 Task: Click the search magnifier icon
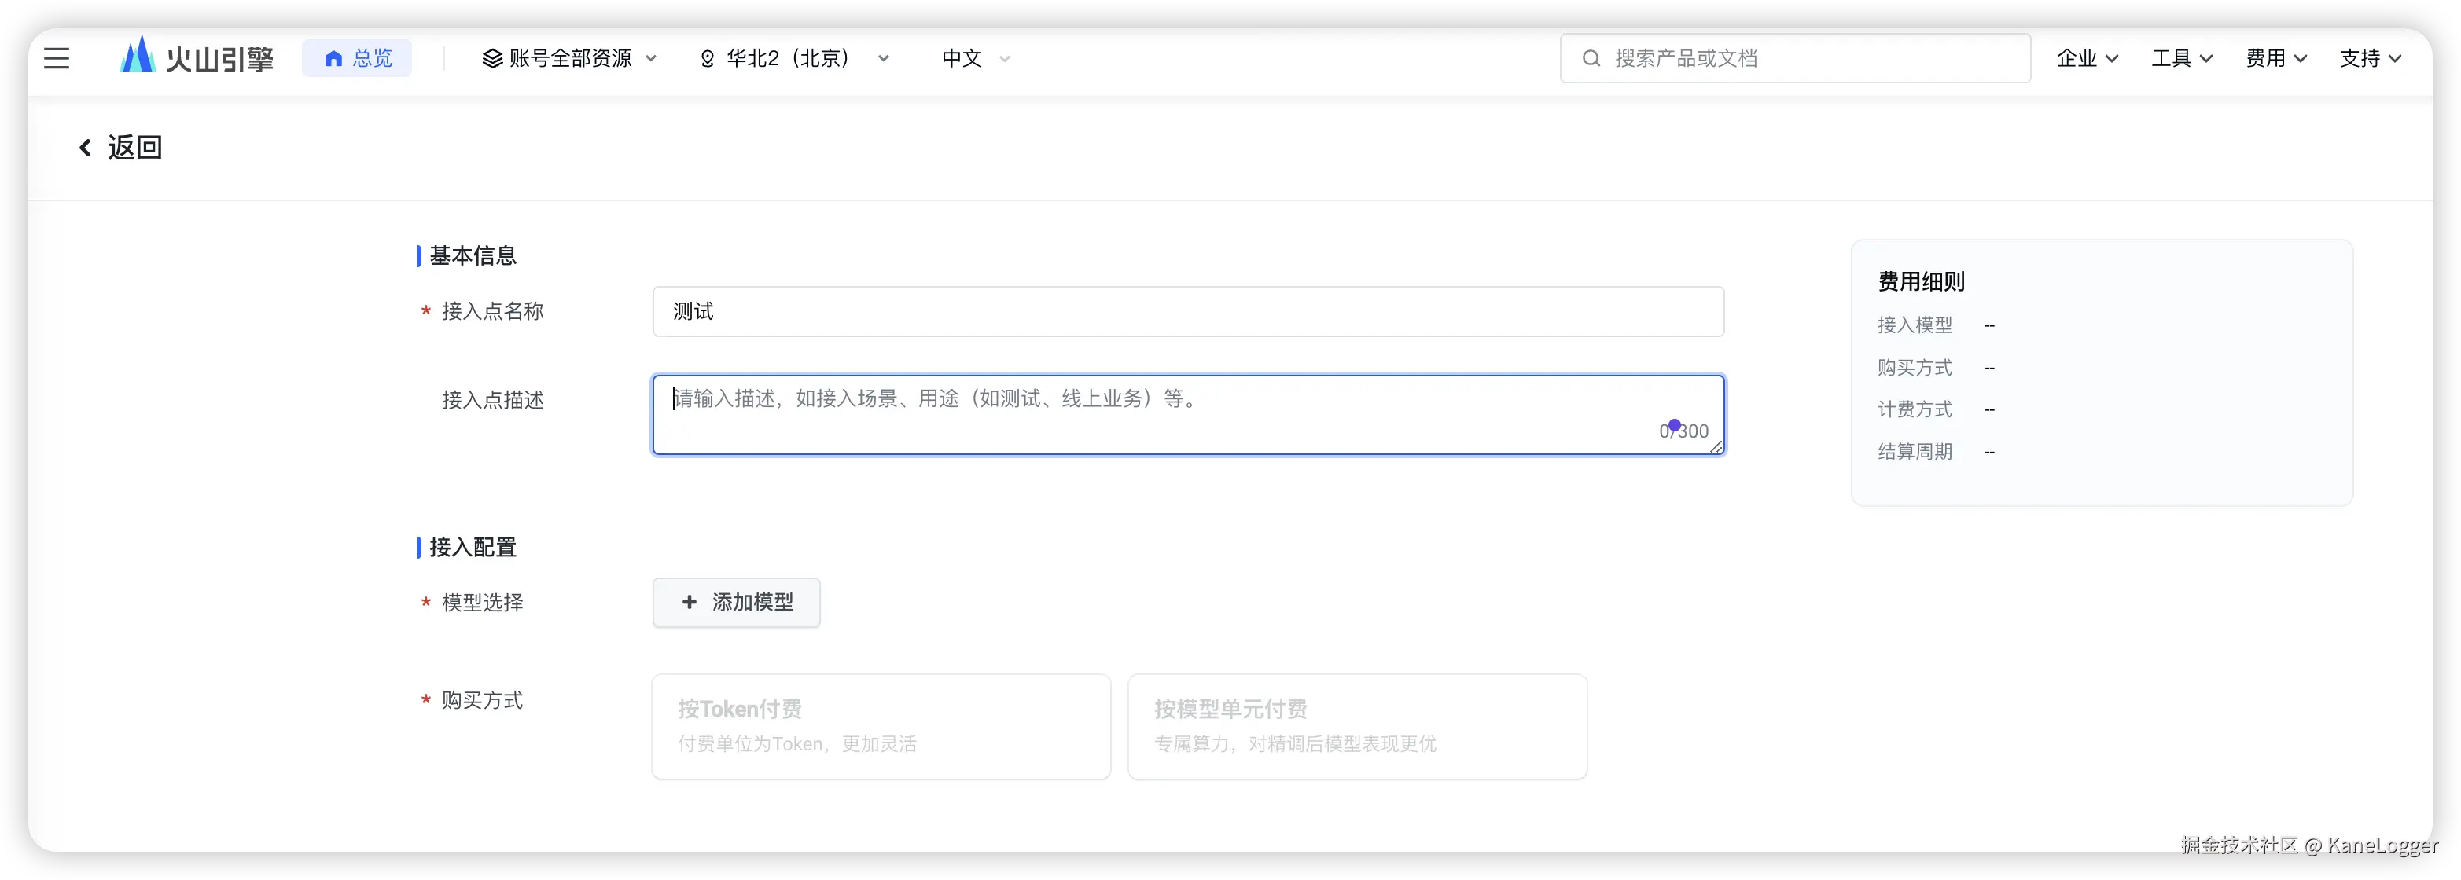click(1591, 58)
